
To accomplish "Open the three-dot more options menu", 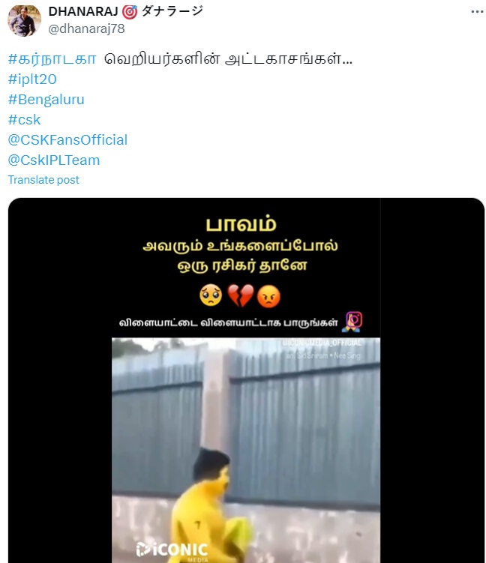I will pos(477,12).
